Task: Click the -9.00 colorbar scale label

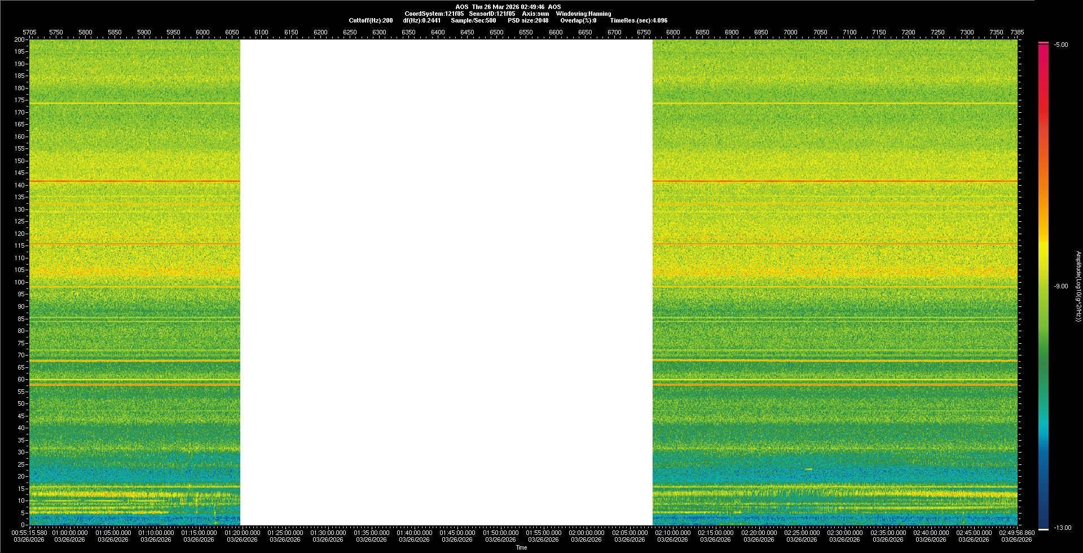Action: pyautogui.click(x=1060, y=286)
